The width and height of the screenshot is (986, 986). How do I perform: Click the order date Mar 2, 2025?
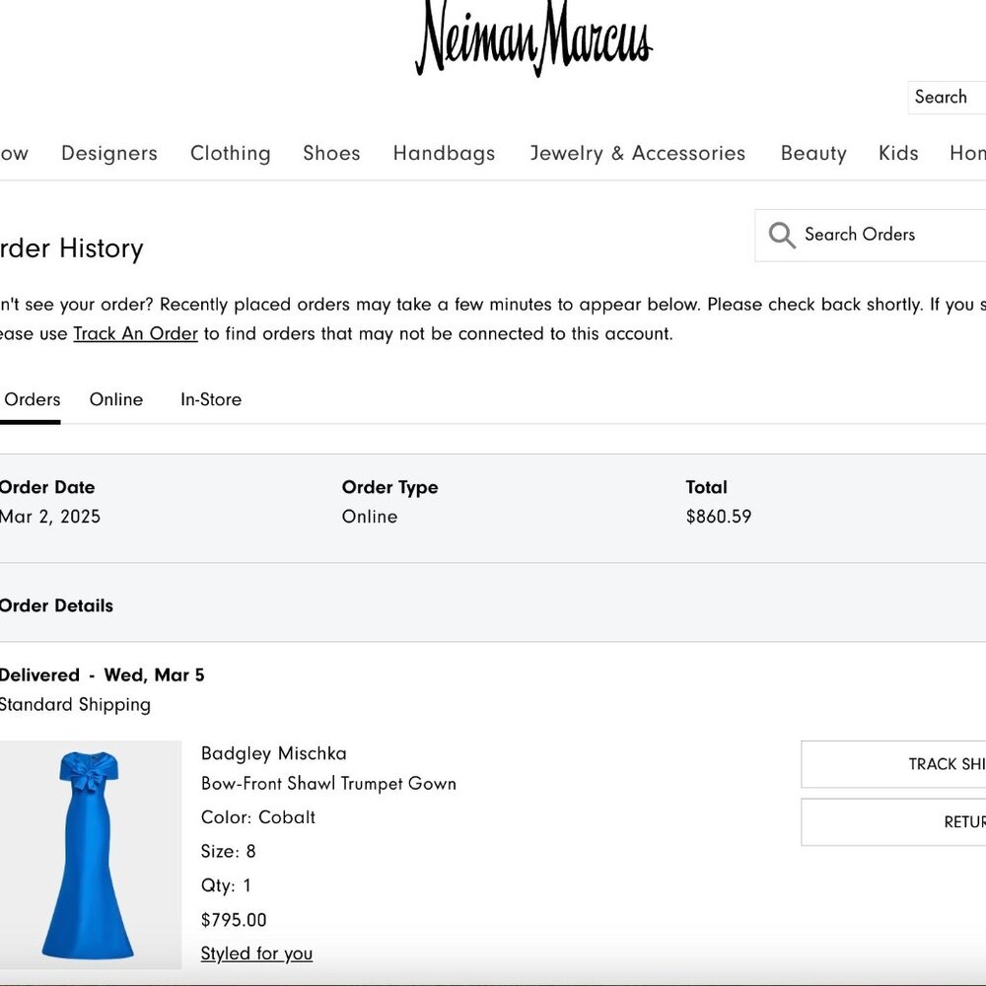(49, 517)
